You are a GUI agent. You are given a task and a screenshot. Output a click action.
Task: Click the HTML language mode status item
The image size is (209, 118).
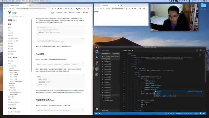coord(196,113)
